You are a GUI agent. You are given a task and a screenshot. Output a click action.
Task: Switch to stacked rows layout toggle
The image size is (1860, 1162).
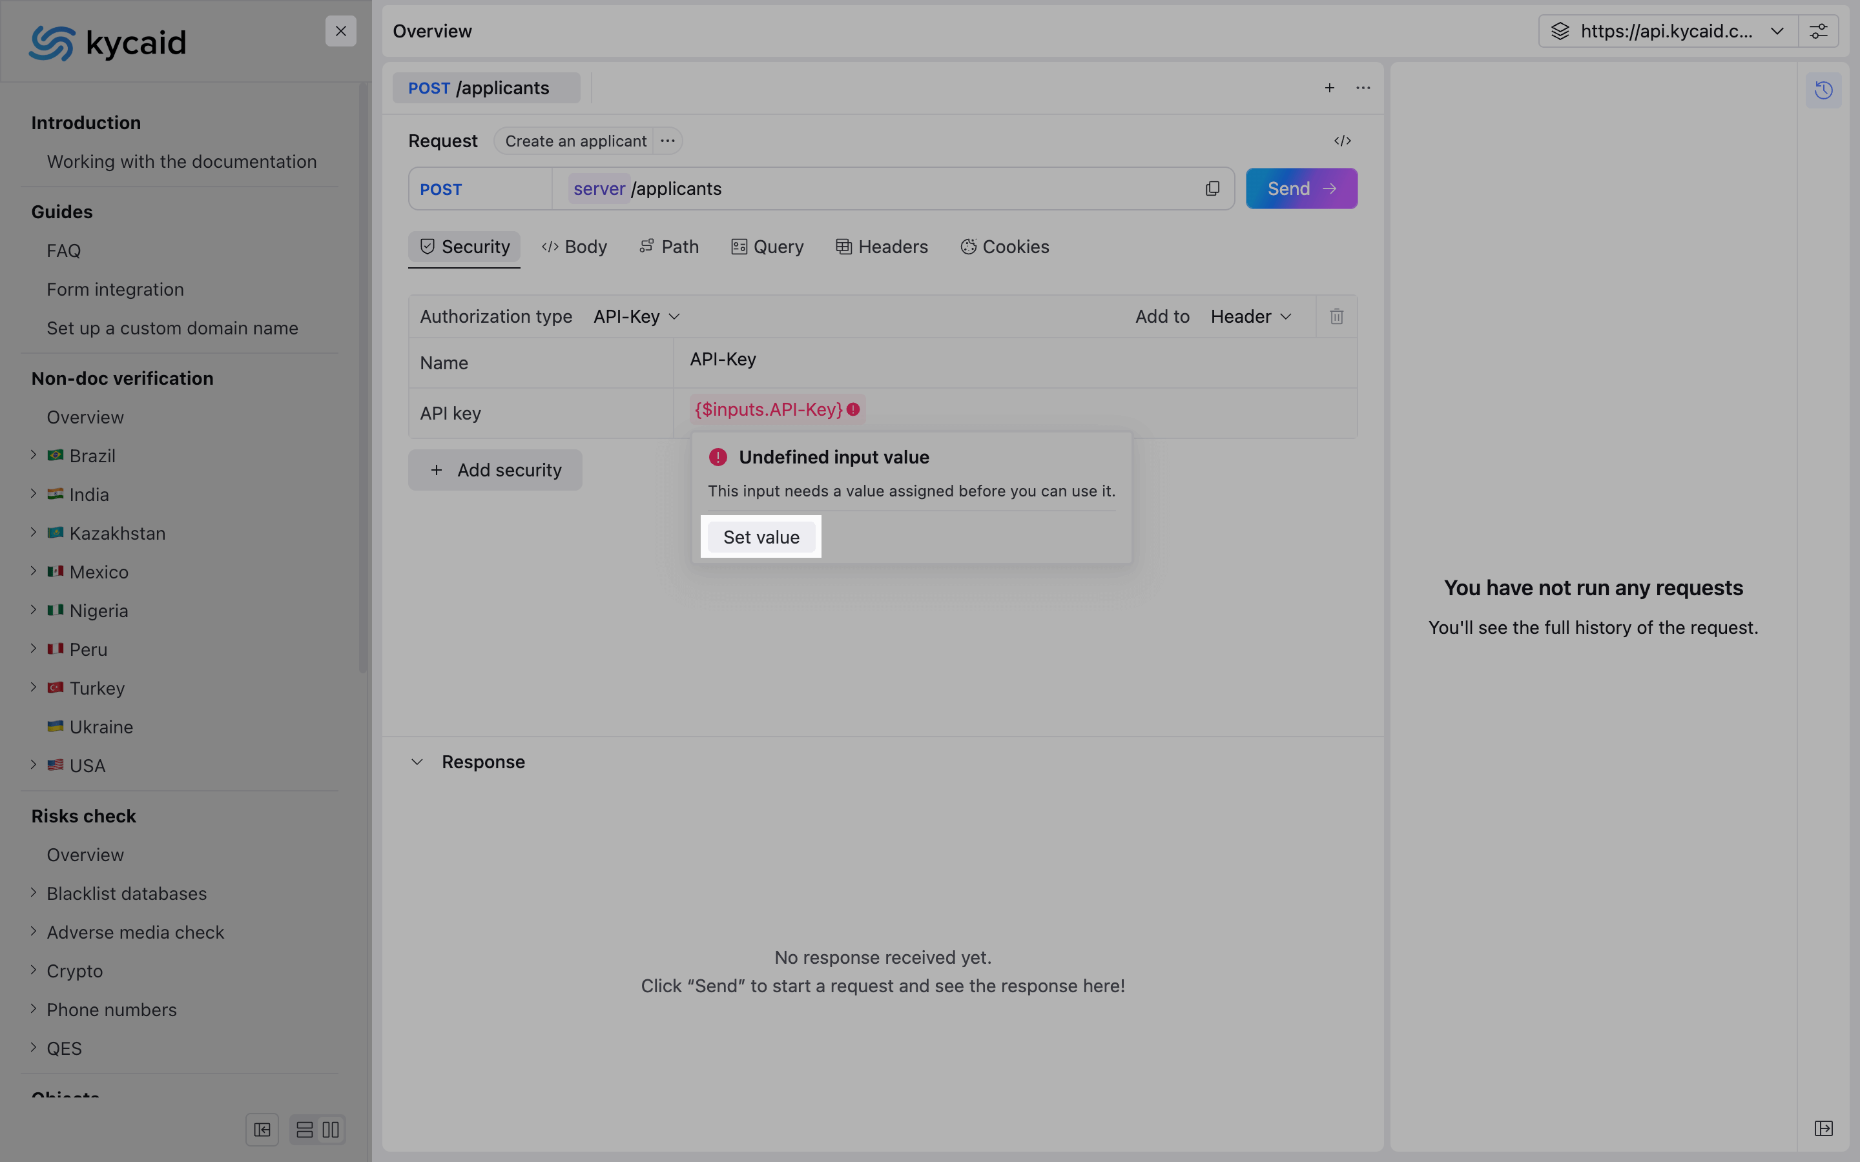click(x=304, y=1130)
